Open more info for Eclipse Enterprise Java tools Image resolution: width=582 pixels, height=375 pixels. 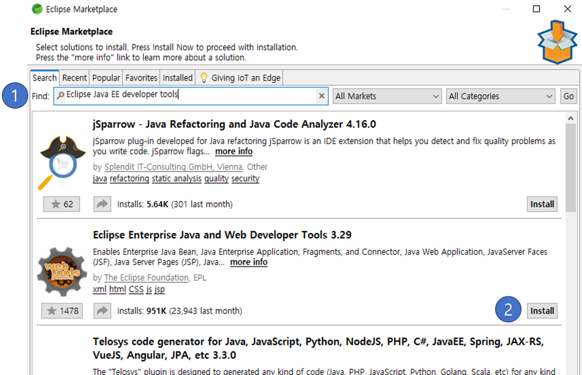[x=249, y=262]
